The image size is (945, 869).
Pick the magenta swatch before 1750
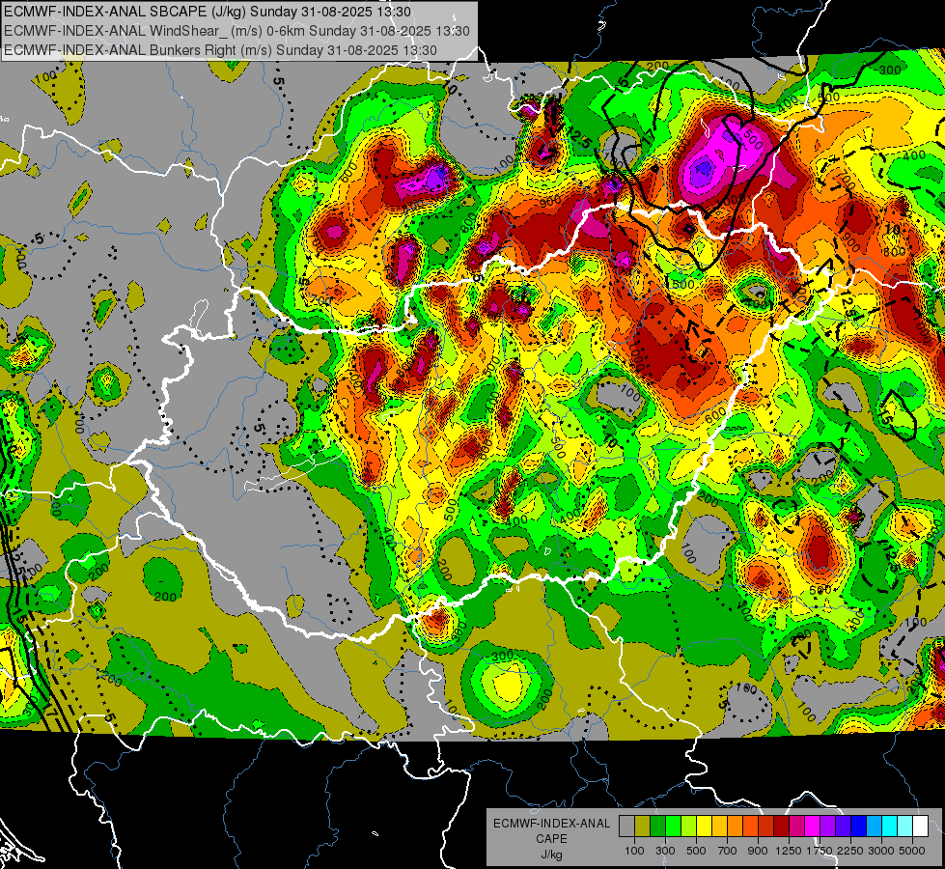813,827
